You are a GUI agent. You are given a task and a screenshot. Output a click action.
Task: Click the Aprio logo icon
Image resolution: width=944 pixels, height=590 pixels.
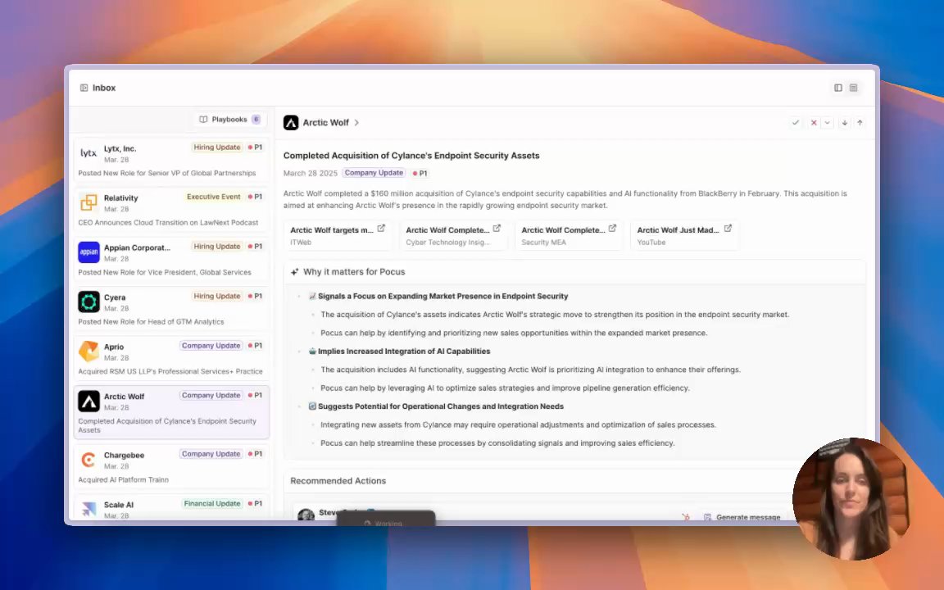tap(88, 351)
